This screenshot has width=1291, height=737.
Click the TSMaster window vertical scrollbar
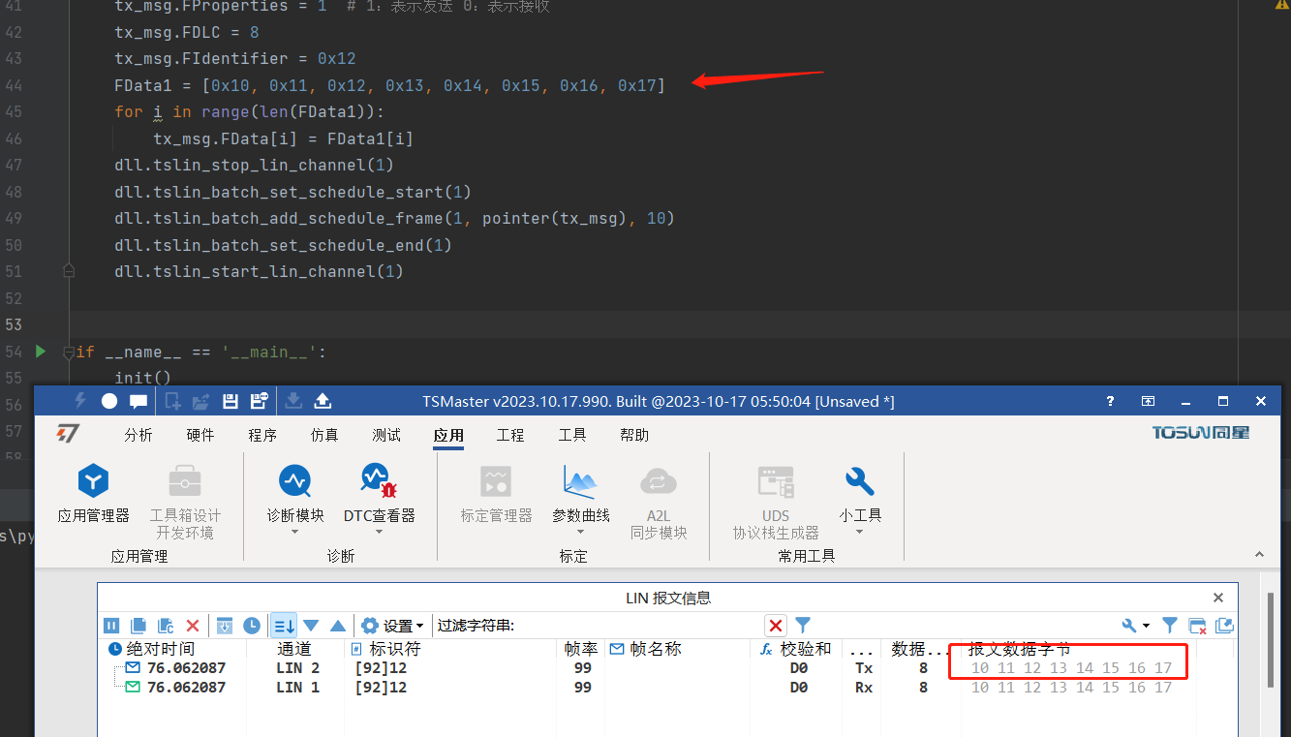[x=1271, y=639]
